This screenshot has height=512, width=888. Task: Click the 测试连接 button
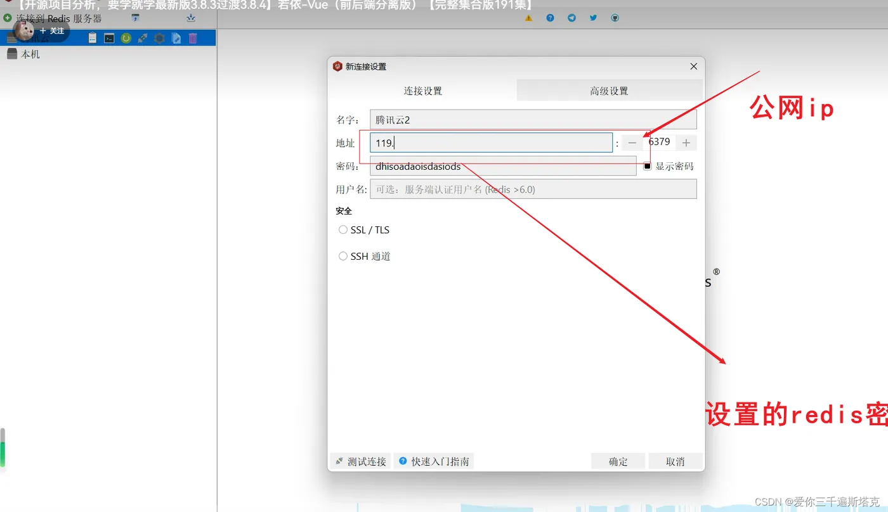pyautogui.click(x=361, y=461)
